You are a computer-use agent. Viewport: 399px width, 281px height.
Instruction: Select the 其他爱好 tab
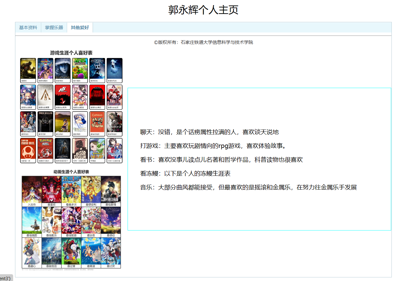tap(80, 28)
